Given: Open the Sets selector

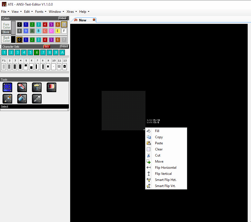Looking at the screenshot, I should point(46,46).
